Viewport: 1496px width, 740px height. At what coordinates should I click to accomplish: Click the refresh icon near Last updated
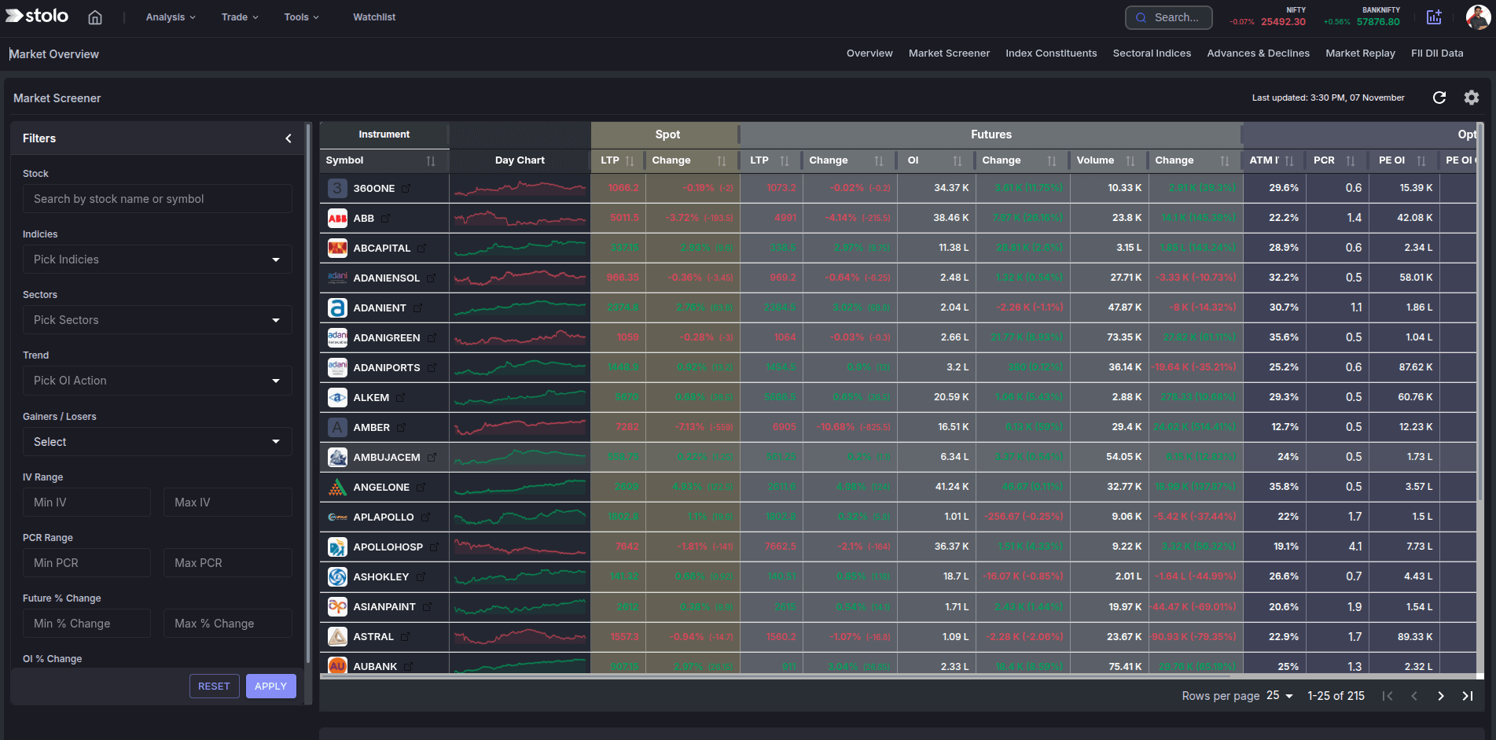point(1439,98)
